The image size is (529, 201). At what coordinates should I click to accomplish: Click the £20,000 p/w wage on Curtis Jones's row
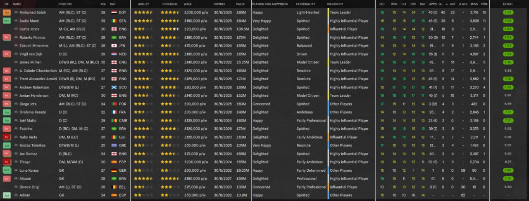[x=195, y=29]
